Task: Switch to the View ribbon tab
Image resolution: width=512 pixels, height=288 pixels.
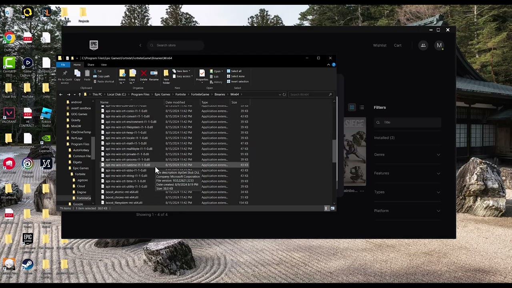Action: point(104,65)
